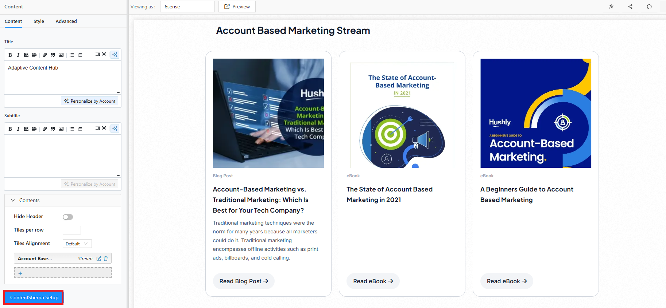Insert an image in the Title editor
This screenshot has height=308, width=666.
point(61,55)
